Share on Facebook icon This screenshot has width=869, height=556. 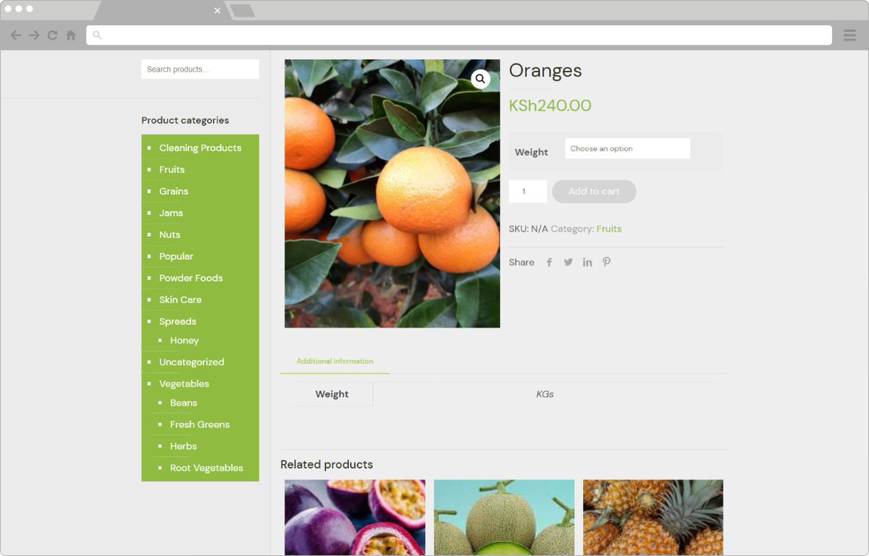(x=549, y=262)
